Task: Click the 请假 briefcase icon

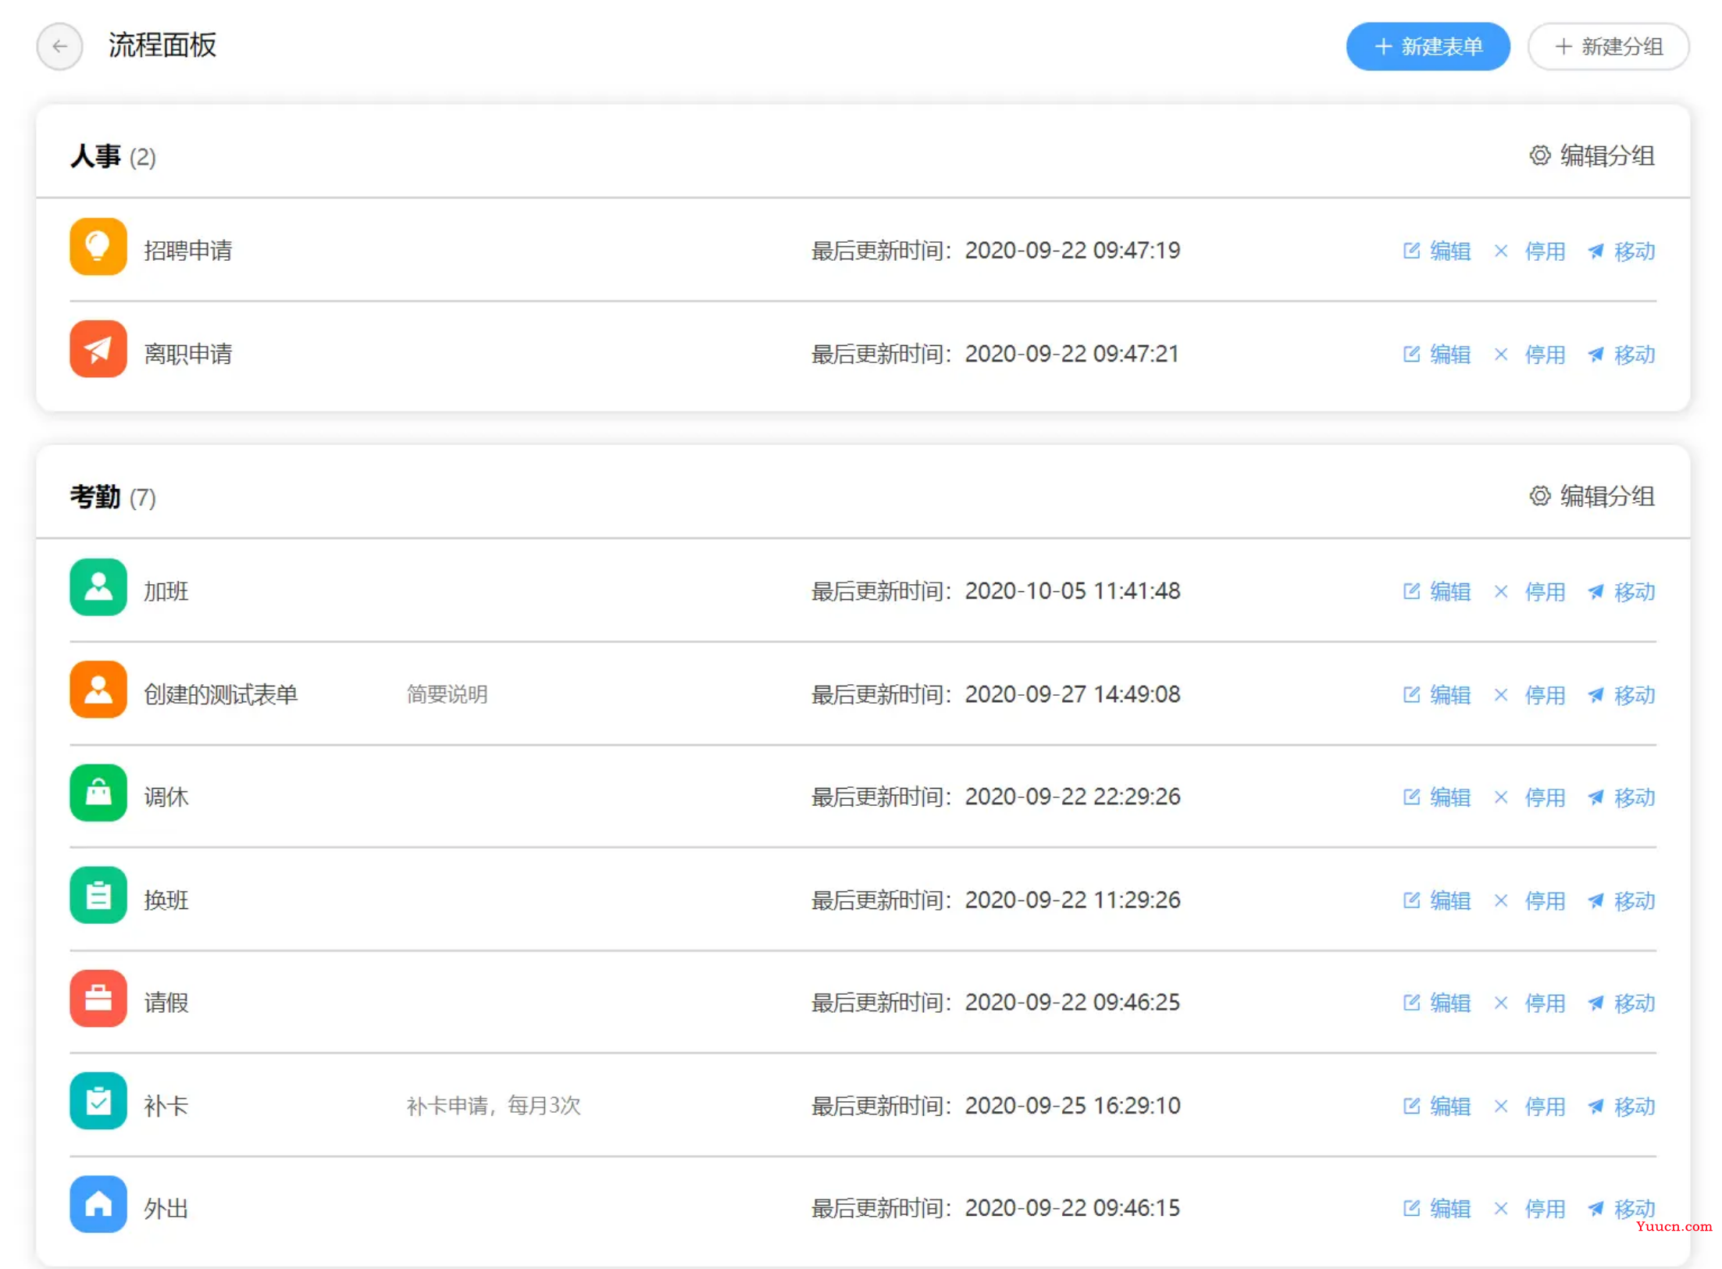Action: click(x=98, y=999)
